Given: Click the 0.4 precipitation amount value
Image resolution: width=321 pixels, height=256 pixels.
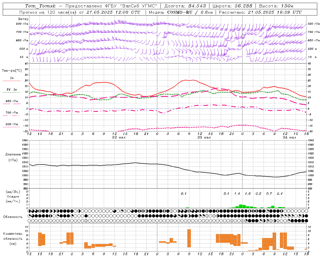Looking at the screenshot, I should coord(280,193).
